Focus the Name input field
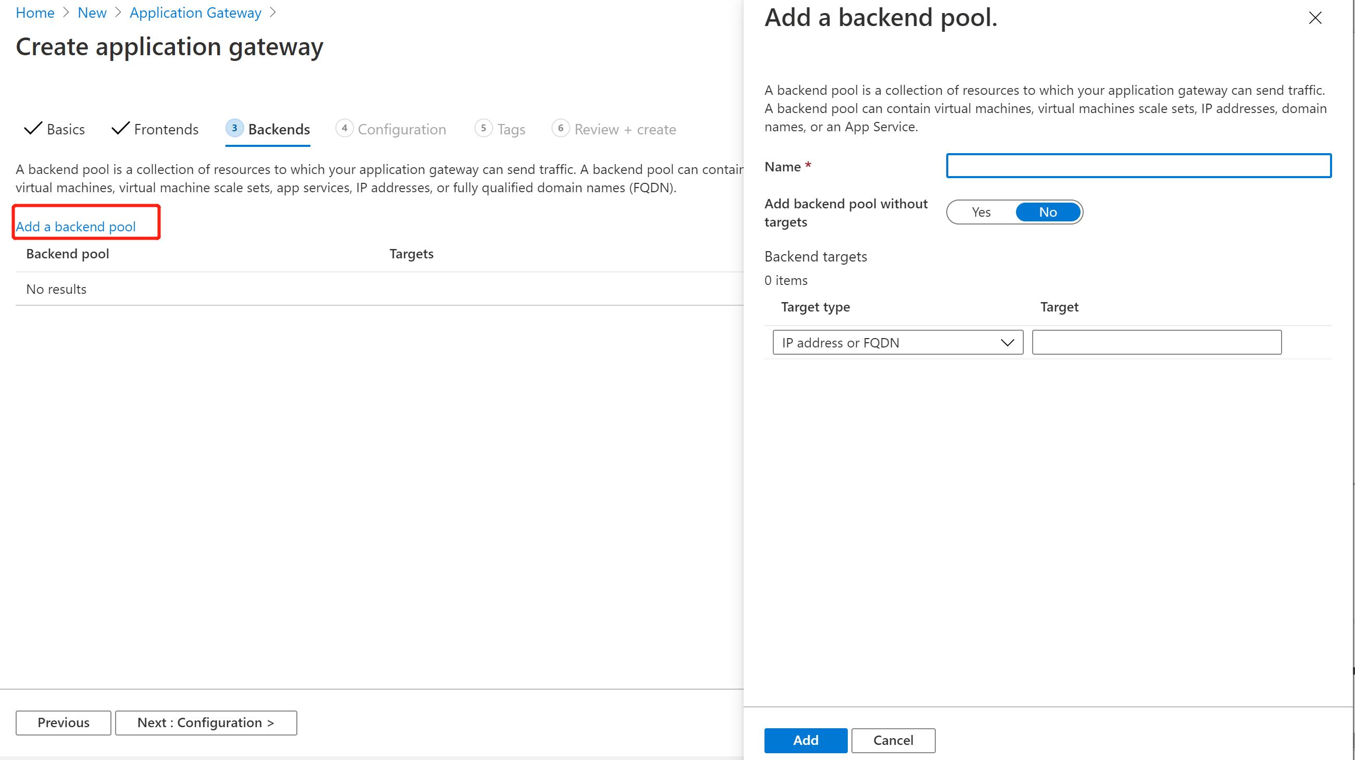Viewport: 1355px width, 760px height. click(1138, 166)
